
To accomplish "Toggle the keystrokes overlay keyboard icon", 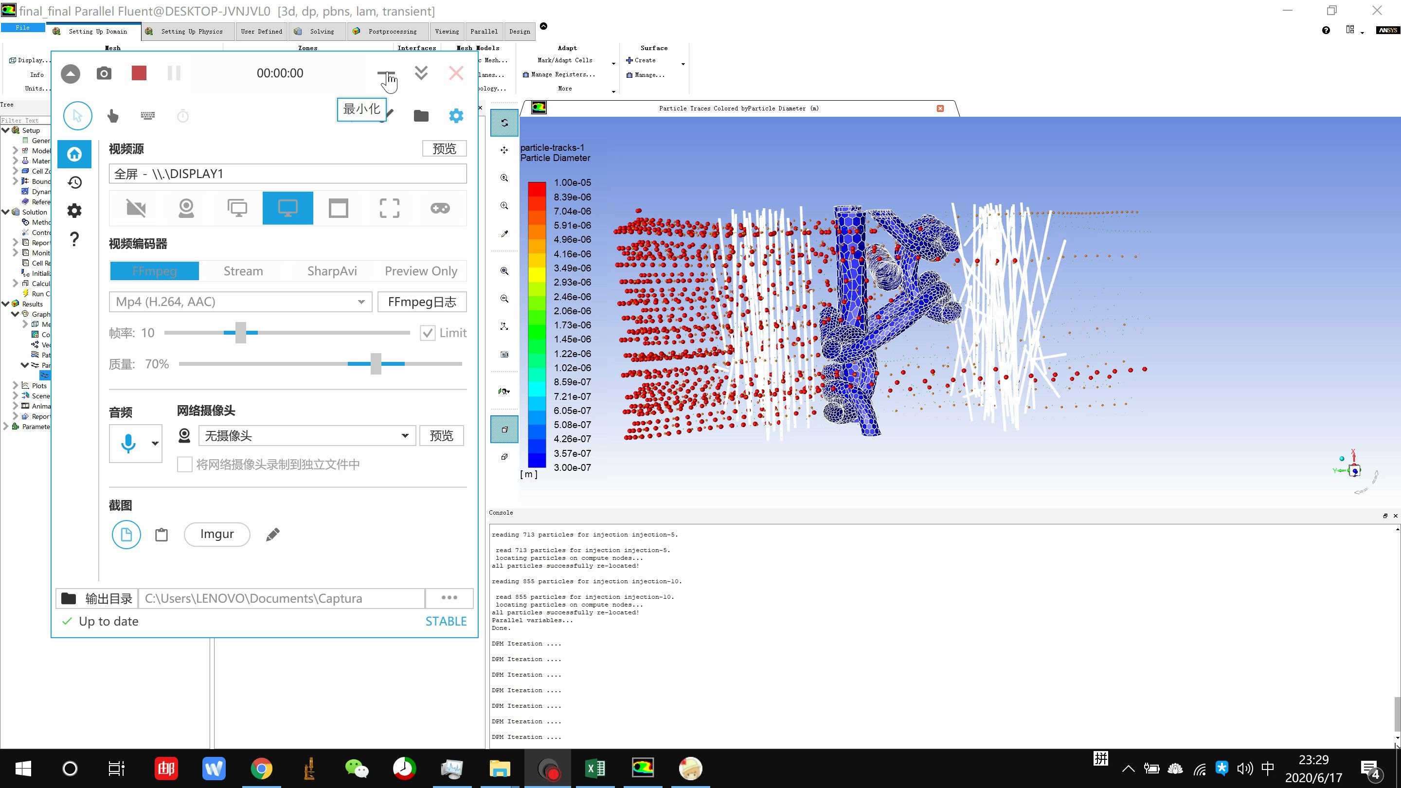I will (x=148, y=115).
